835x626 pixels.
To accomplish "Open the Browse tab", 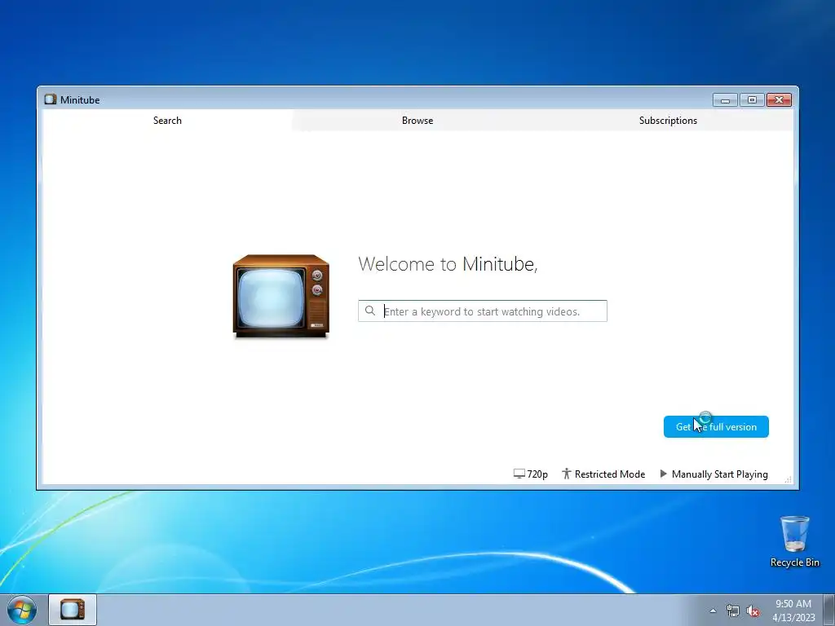I will 417,121.
